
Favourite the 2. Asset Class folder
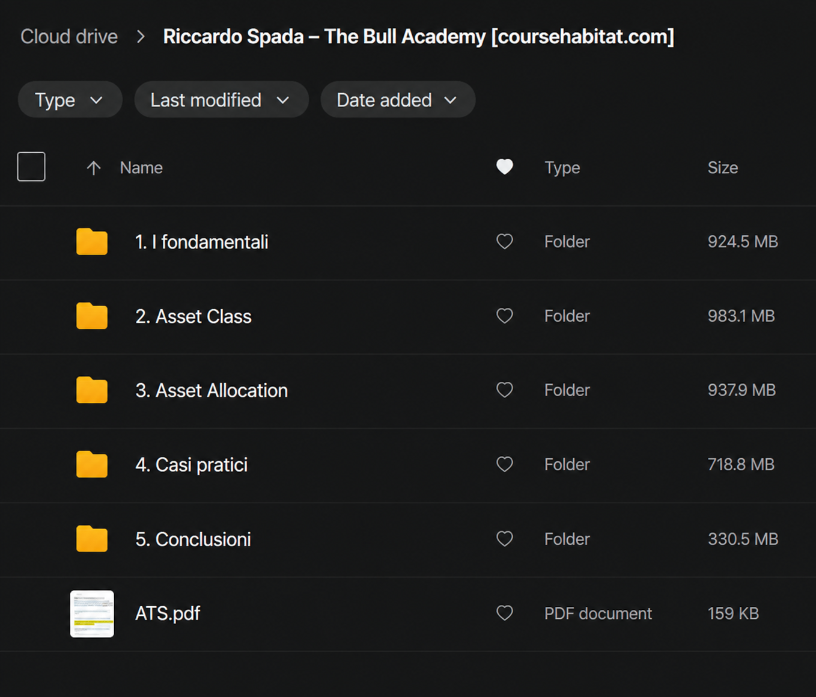505,316
